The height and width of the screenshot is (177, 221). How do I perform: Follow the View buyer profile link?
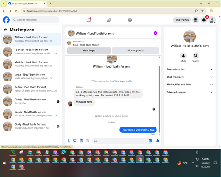(123, 81)
